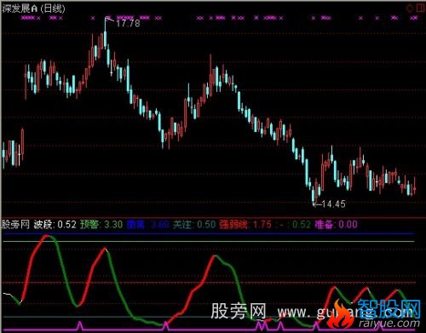Click the red panel layout icon at top right
The image size is (426, 333).
coord(420,8)
